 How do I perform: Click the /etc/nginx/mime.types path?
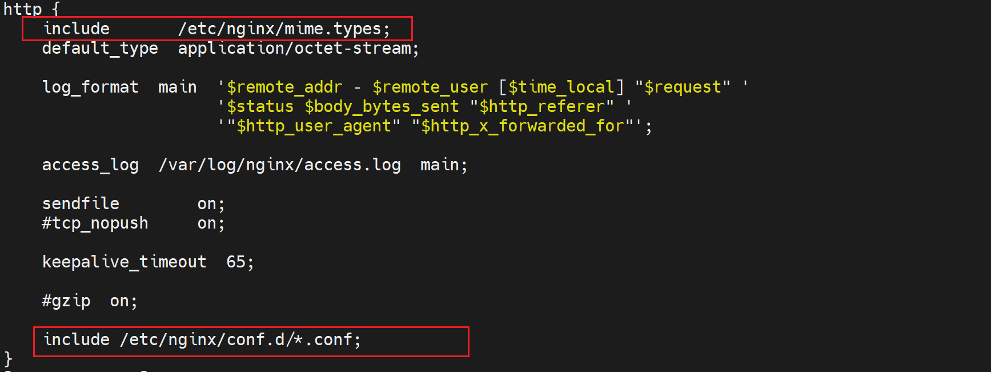[283, 29]
